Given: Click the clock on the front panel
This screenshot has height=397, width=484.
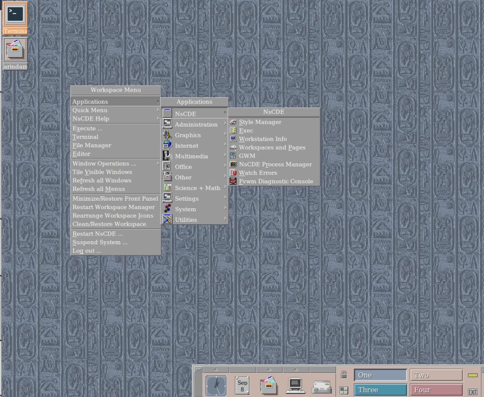Looking at the screenshot, I should [x=216, y=386].
